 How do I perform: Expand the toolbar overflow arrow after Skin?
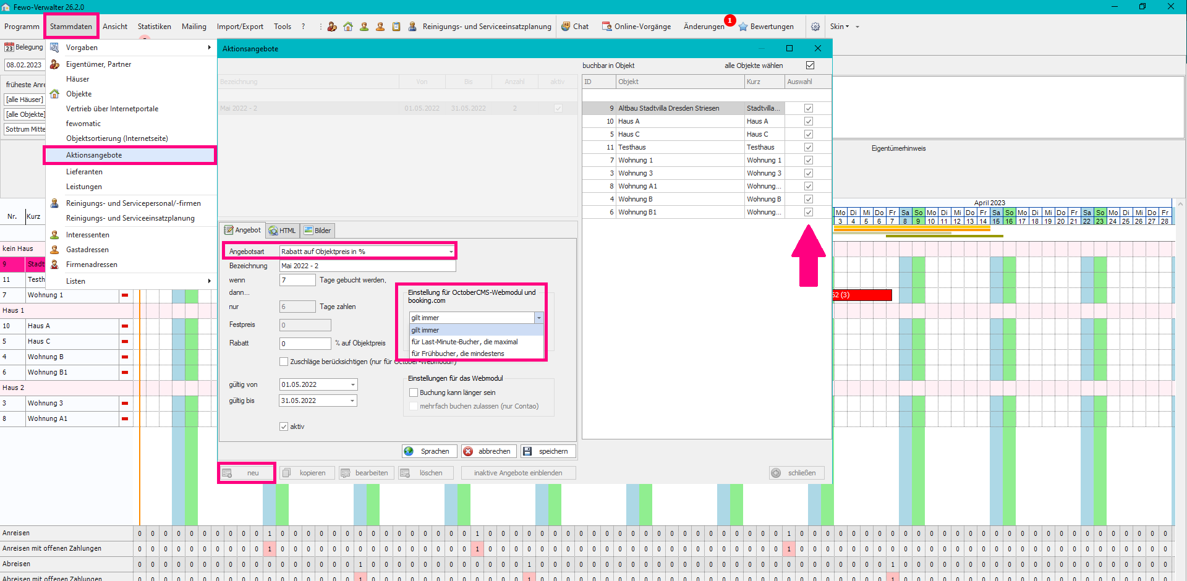point(857,27)
